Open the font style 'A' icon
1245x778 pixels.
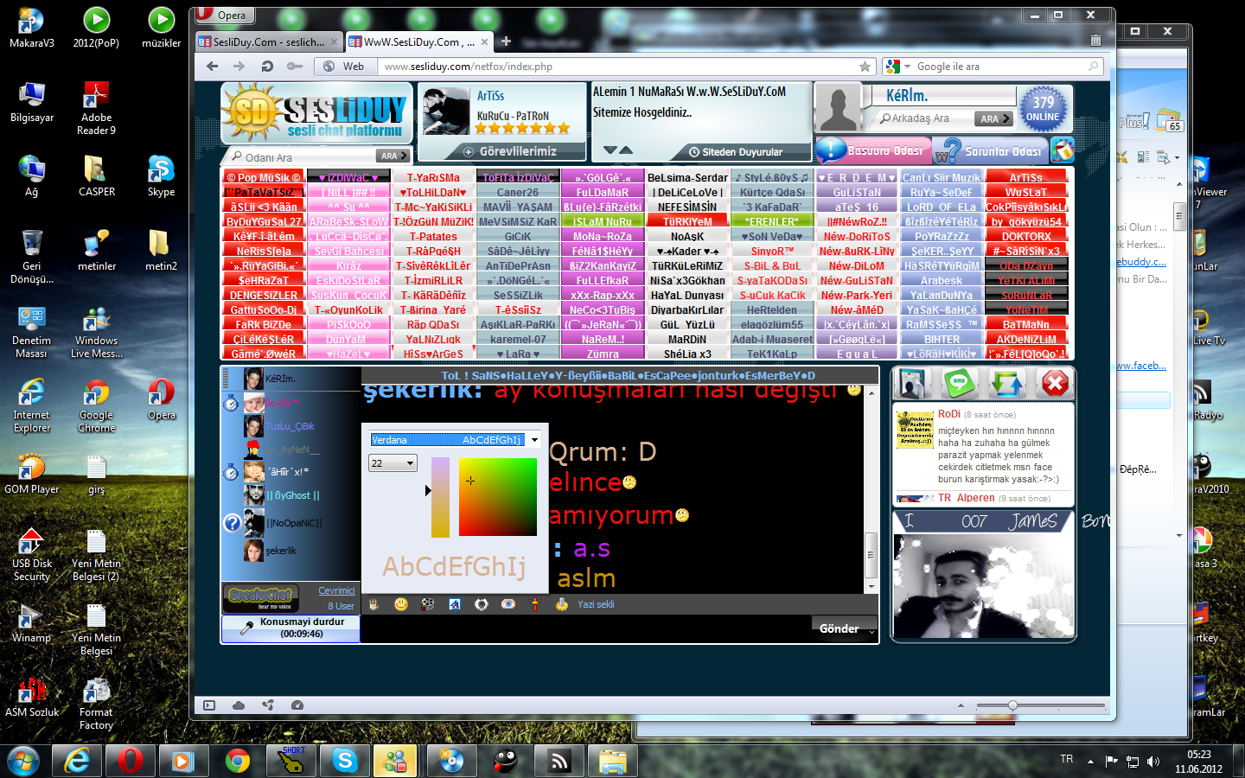[x=455, y=604]
